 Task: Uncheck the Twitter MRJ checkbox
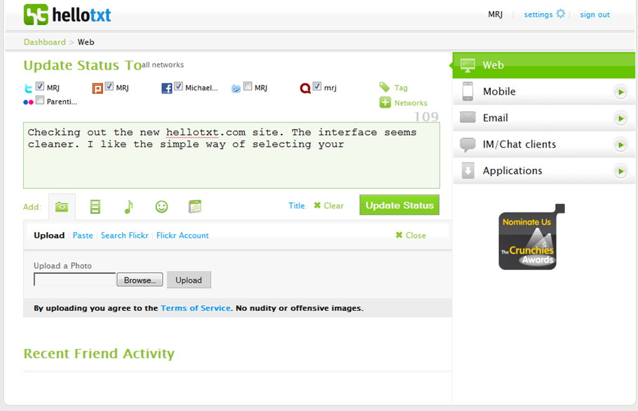[40, 87]
